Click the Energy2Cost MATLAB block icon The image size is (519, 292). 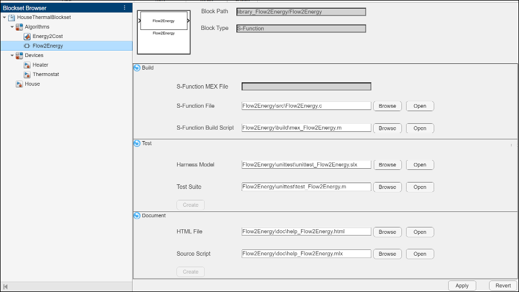click(x=27, y=36)
